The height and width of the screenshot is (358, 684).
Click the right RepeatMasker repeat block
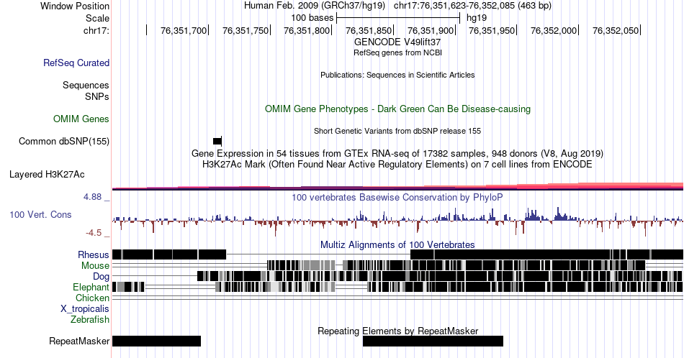coord(433,341)
